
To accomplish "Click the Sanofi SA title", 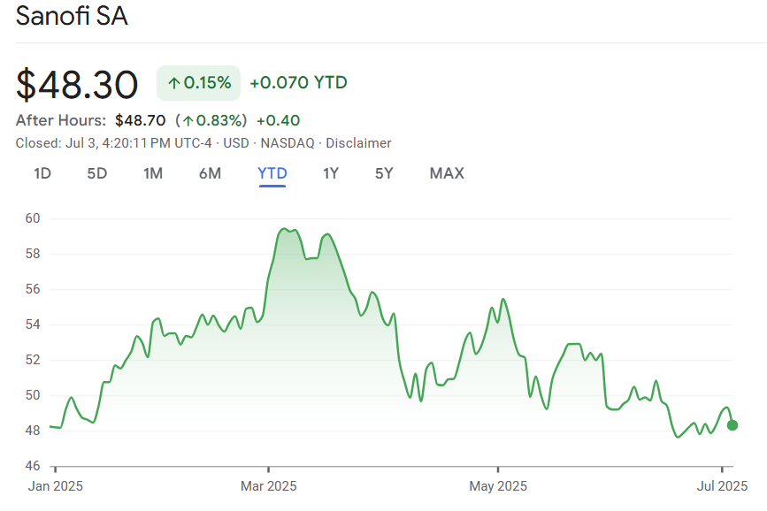I will click(72, 16).
